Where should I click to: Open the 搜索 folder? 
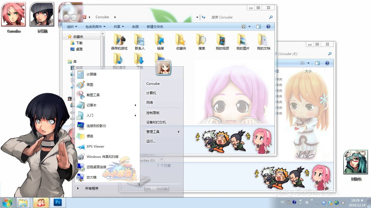coord(202,42)
